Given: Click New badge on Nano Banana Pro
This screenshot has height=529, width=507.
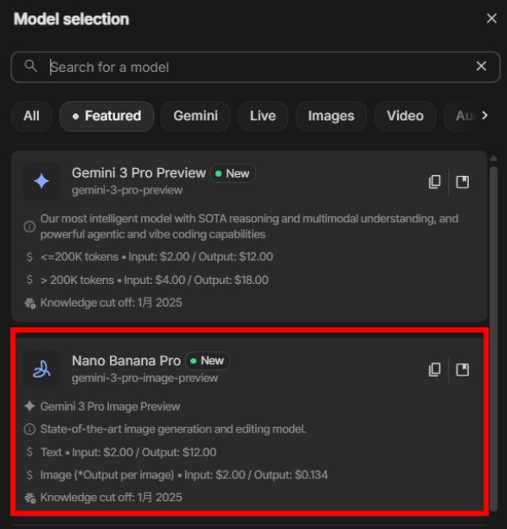Looking at the screenshot, I should (x=208, y=361).
